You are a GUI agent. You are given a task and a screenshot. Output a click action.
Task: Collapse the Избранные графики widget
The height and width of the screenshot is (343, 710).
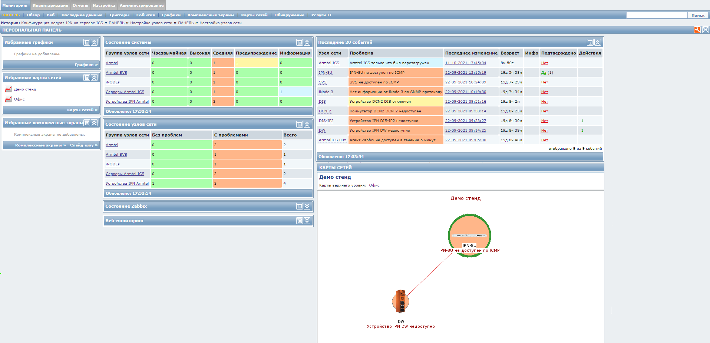click(94, 42)
